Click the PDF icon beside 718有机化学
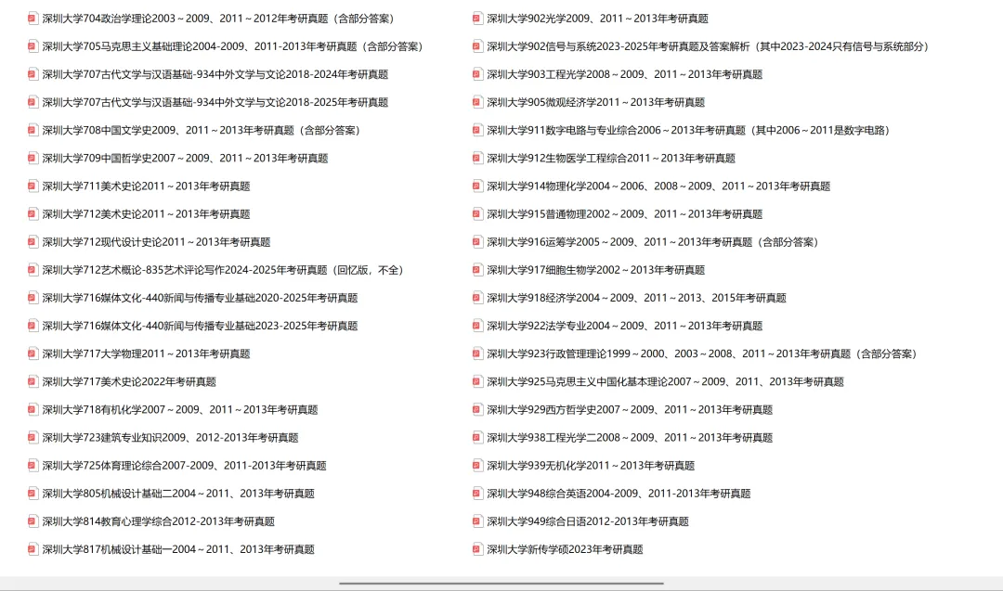The width and height of the screenshot is (1003, 591). [33, 409]
